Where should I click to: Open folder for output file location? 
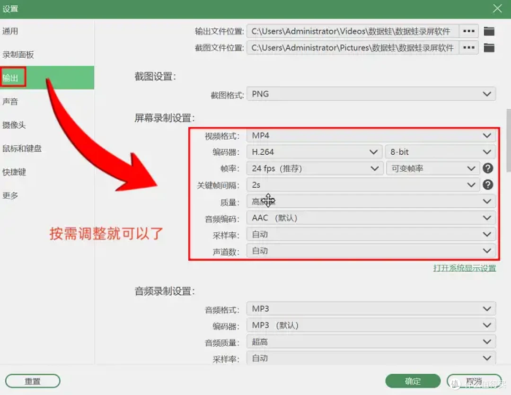489,31
